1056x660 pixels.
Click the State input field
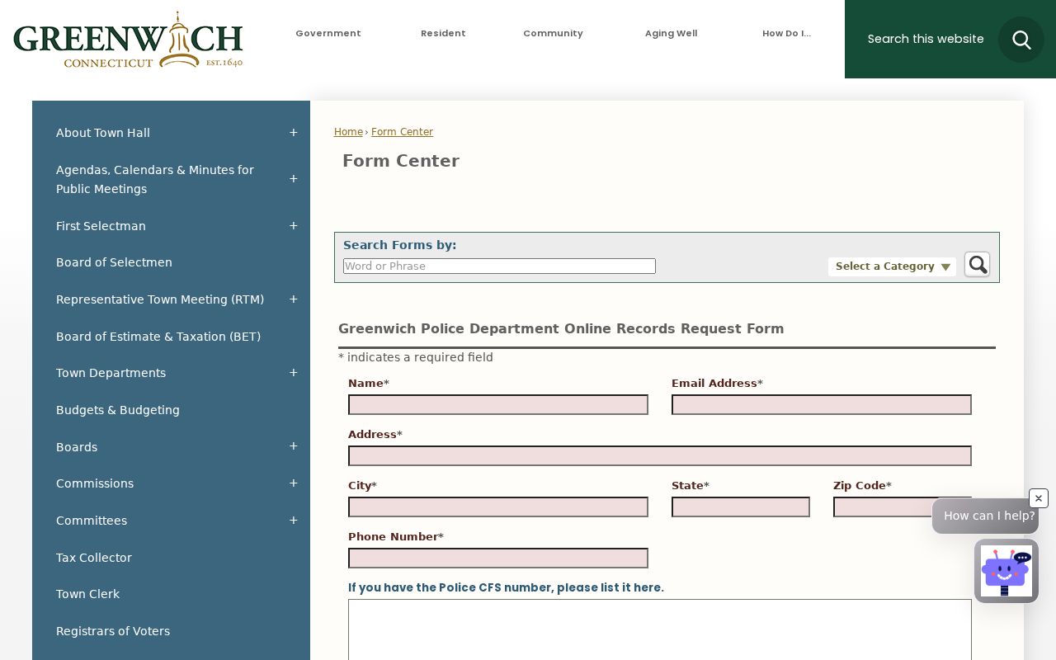click(x=741, y=507)
